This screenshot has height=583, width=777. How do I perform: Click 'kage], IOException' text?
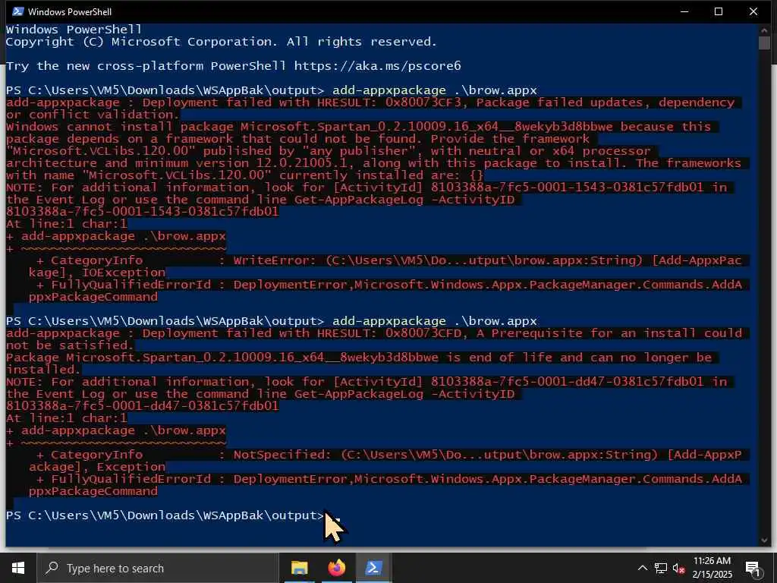(x=97, y=273)
